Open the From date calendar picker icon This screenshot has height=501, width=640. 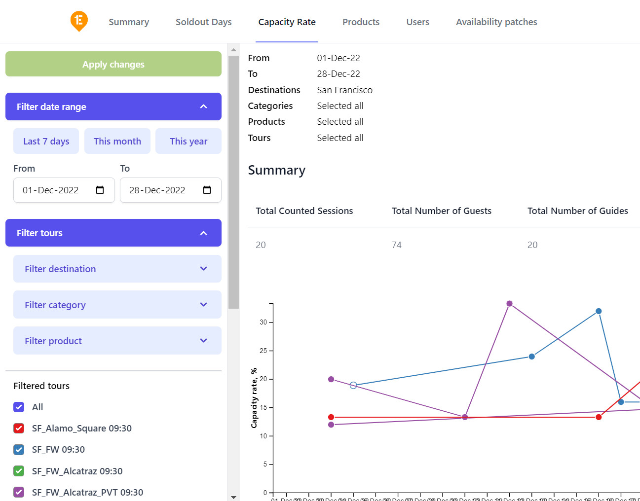100,190
